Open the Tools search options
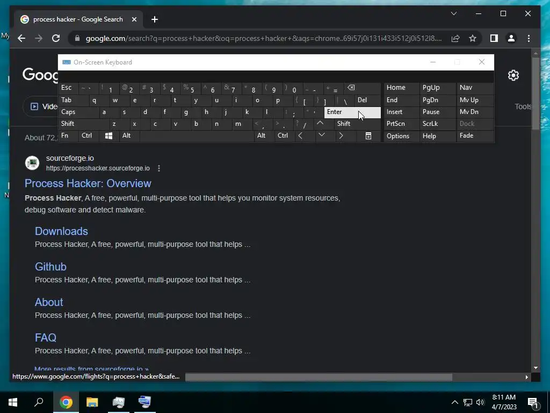Viewport: 550px width, 413px height. tap(523, 106)
